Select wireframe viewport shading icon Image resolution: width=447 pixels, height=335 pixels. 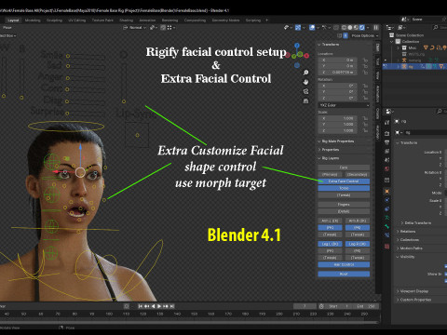(x=345, y=28)
